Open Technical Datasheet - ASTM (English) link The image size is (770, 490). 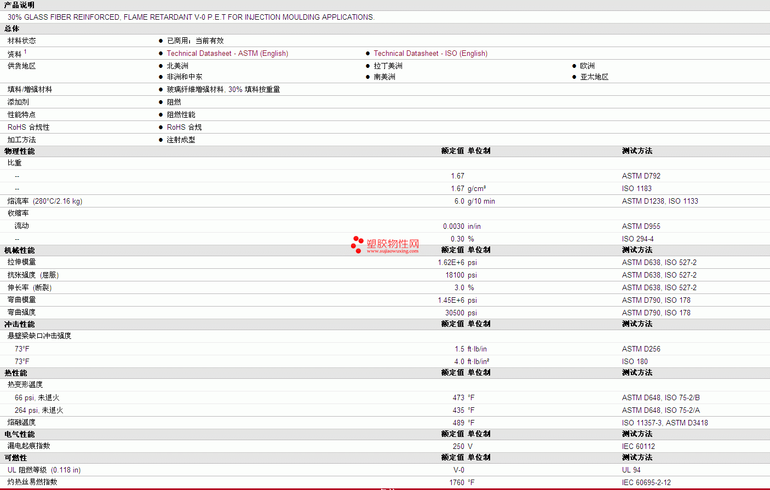coord(227,53)
